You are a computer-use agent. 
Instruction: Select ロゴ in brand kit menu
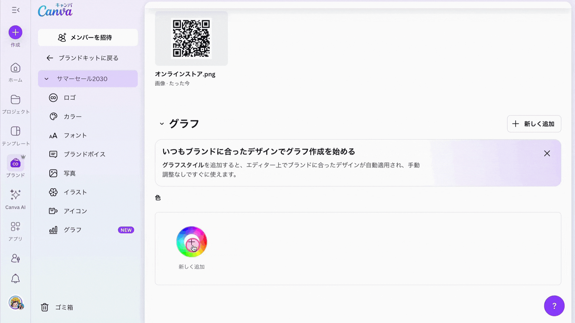69,98
